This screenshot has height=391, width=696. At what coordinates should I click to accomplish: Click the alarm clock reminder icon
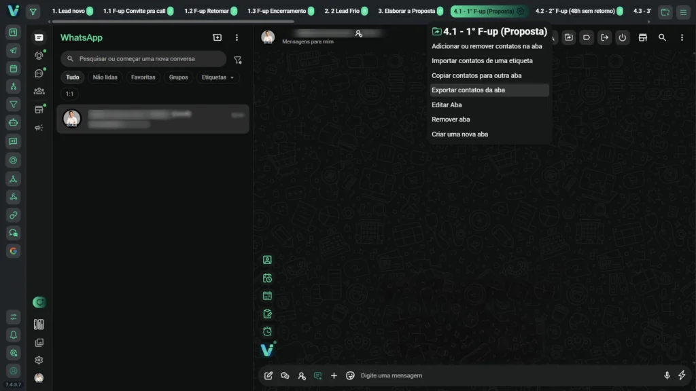268,331
